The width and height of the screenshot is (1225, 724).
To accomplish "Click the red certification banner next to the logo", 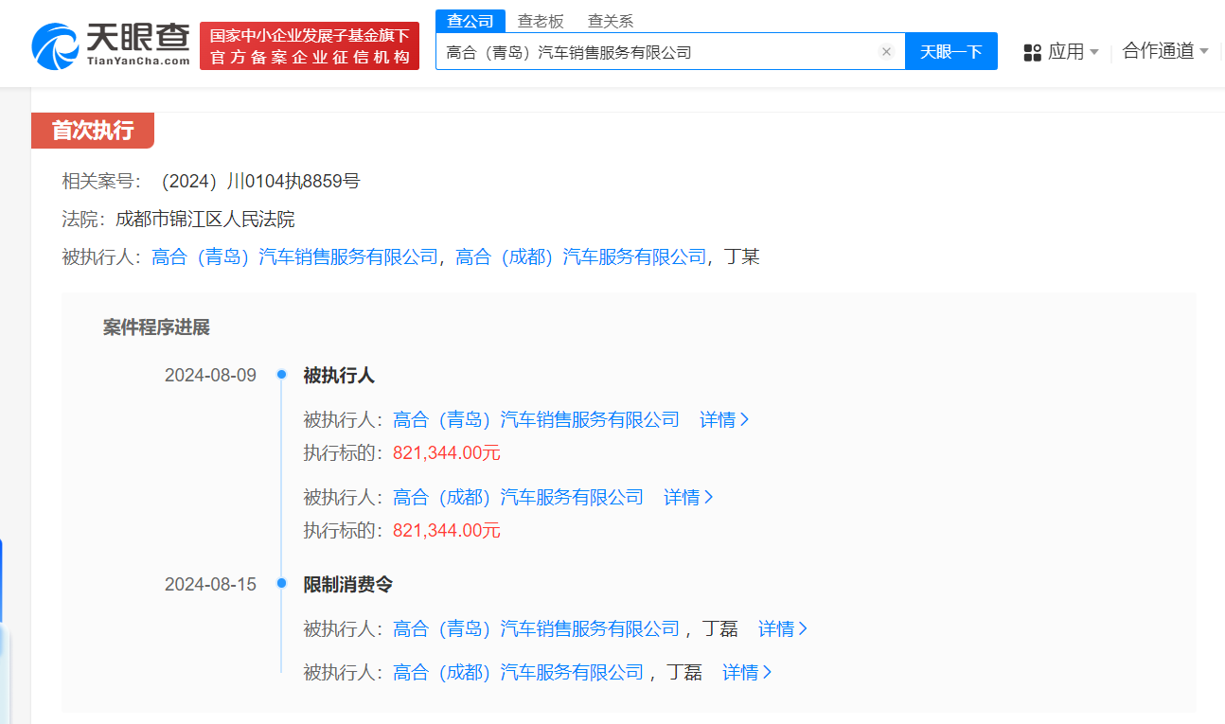I will (310, 44).
